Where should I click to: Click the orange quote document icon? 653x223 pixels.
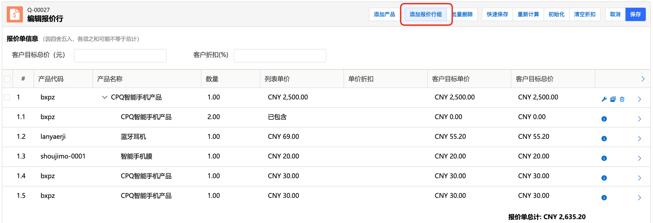[15, 14]
